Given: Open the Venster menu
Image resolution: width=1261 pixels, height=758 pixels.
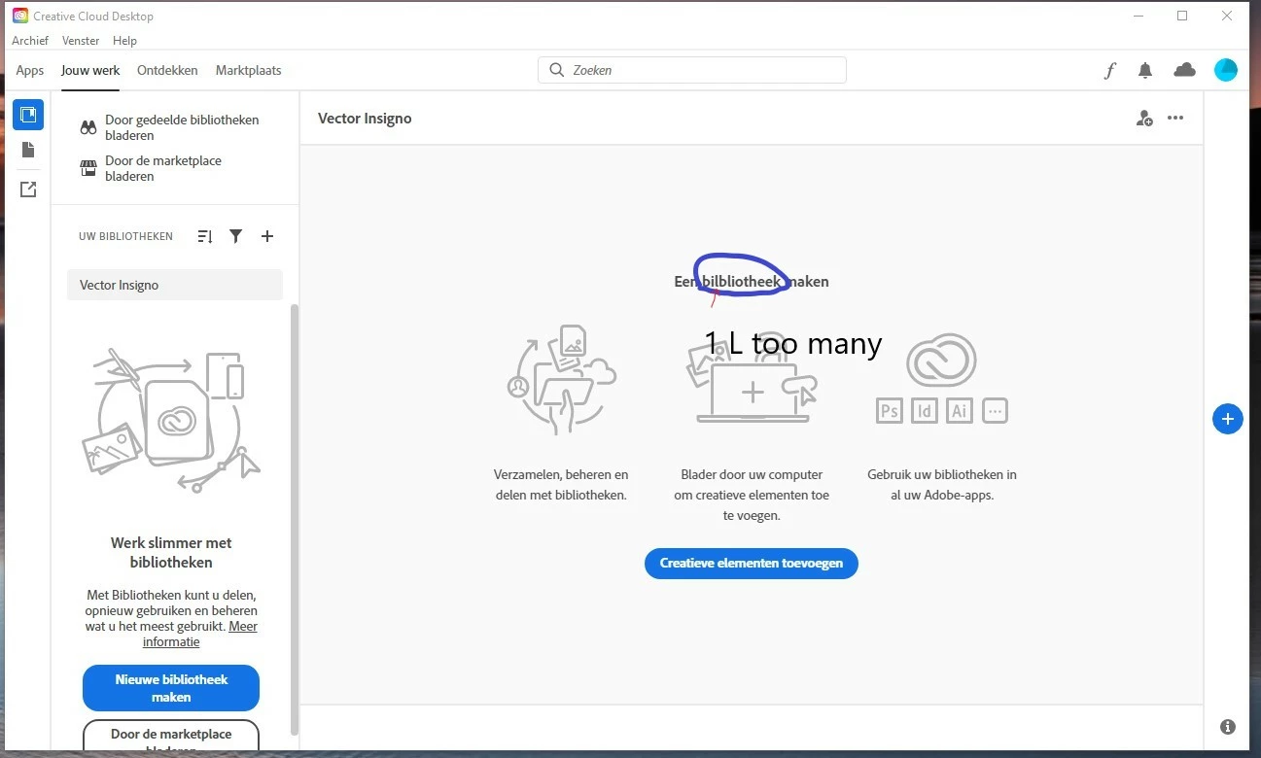Looking at the screenshot, I should pyautogui.click(x=81, y=41).
